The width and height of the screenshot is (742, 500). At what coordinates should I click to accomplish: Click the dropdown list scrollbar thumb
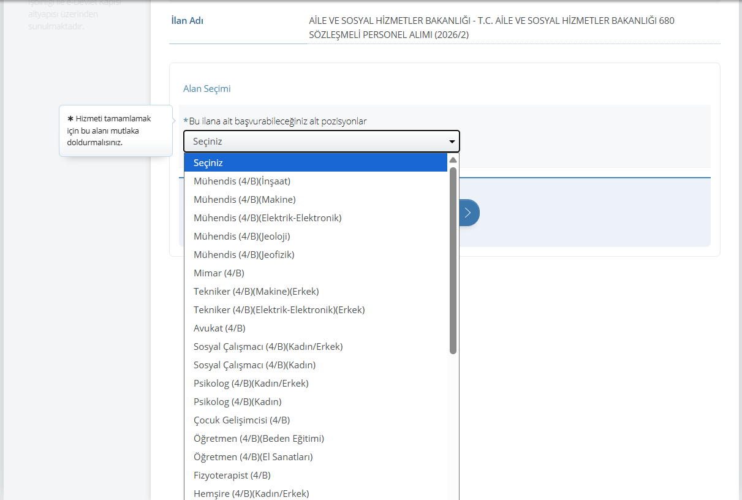pyautogui.click(x=453, y=260)
